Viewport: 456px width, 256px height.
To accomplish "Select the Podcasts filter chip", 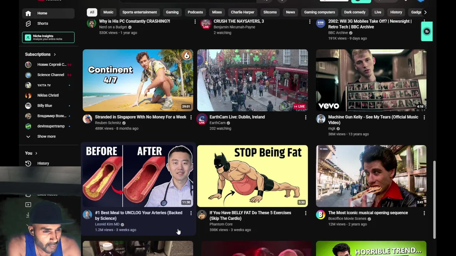I will click(x=195, y=12).
